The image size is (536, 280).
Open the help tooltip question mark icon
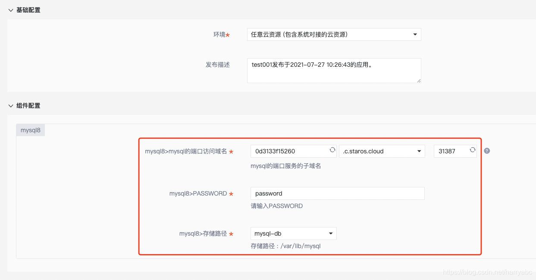tap(486, 151)
